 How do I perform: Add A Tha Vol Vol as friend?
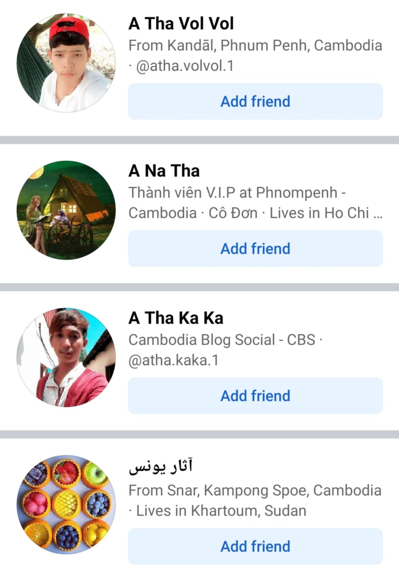pos(255,102)
